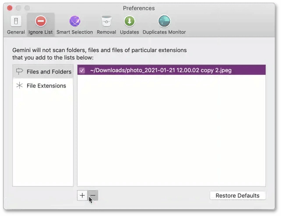Open the General preferences pane

pyautogui.click(x=16, y=25)
